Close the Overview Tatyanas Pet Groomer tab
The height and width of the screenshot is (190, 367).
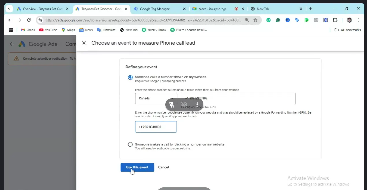coord(68,9)
